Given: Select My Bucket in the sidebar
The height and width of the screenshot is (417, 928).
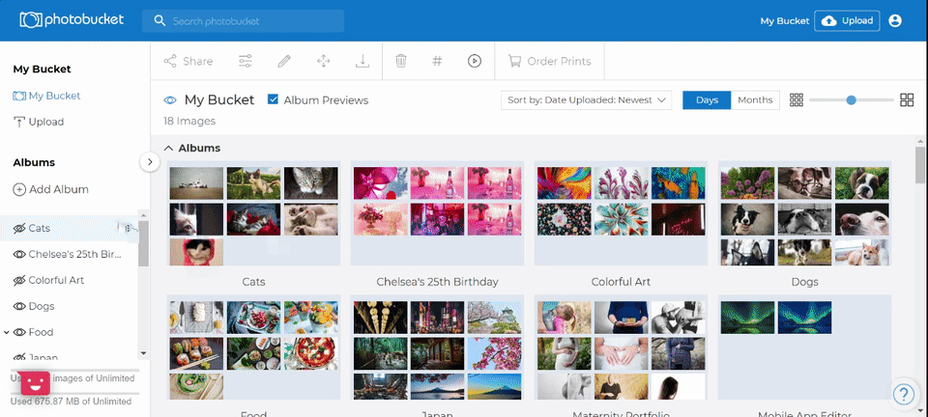Looking at the screenshot, I should click(46, 96).
